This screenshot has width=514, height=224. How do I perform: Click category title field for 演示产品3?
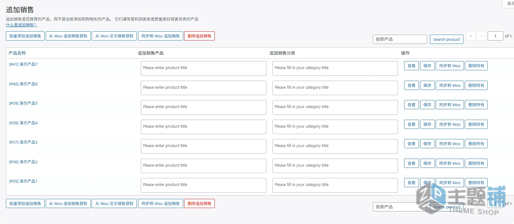point(335,146)
